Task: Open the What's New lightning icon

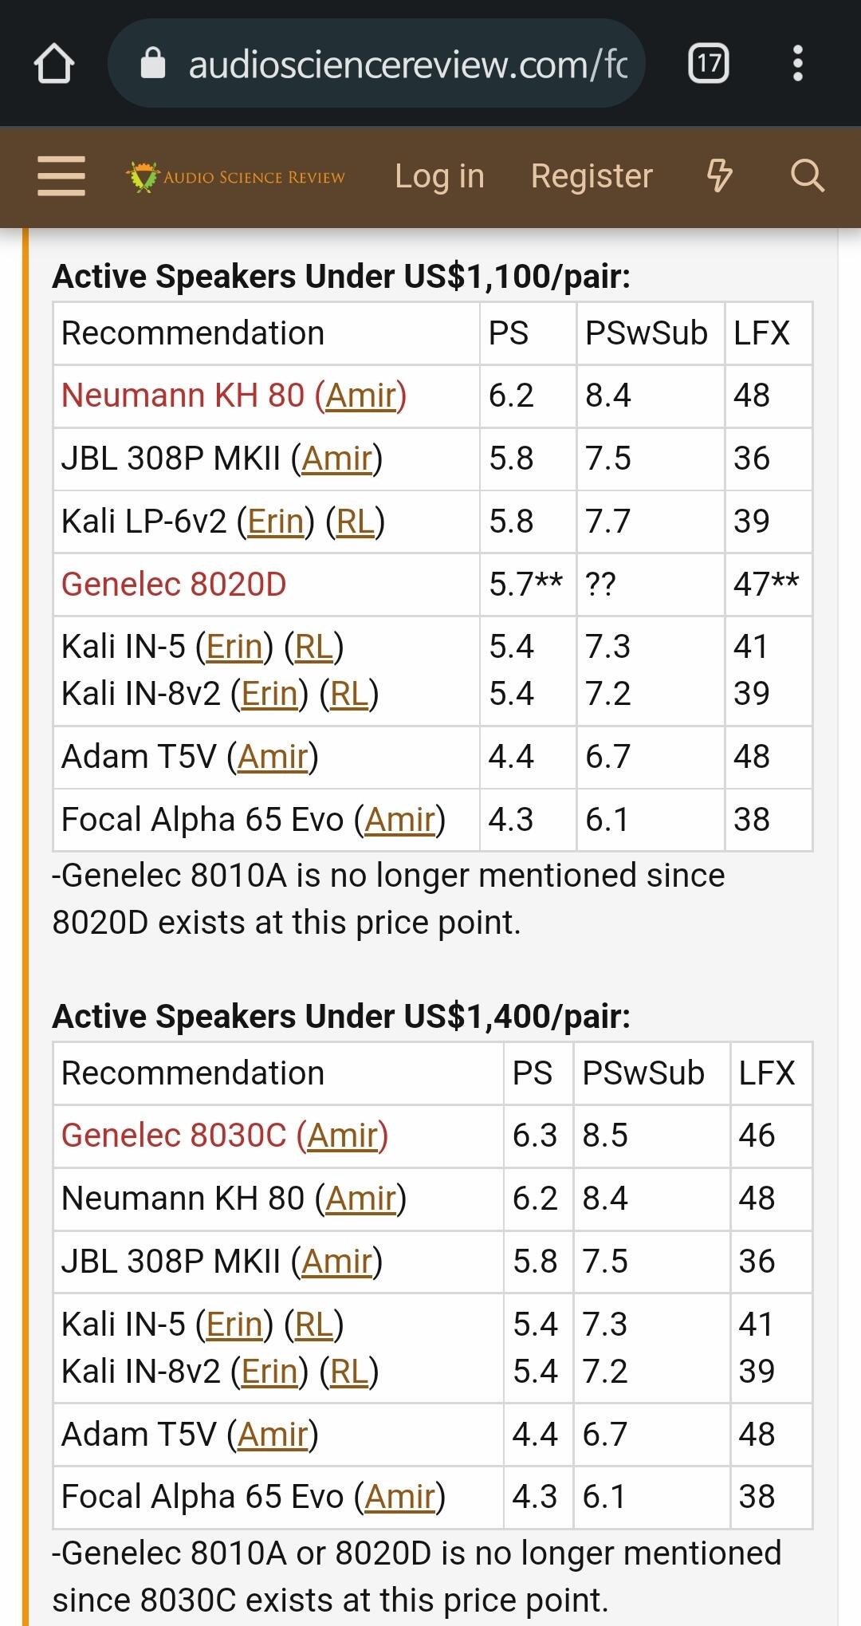Action: click(x=720, y=176)
